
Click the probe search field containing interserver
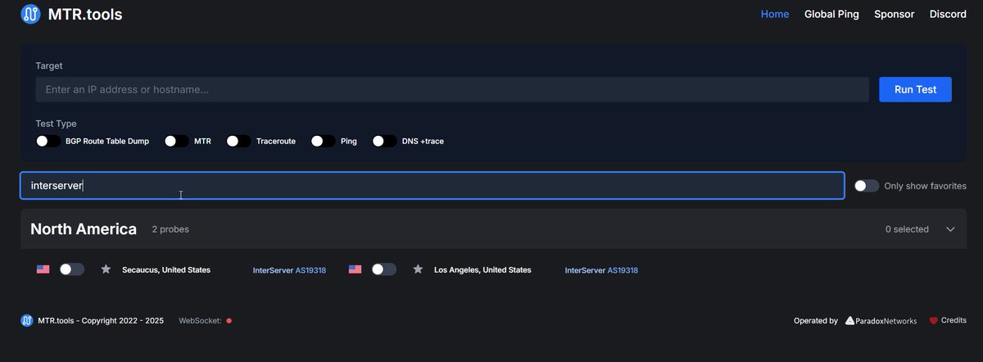(x=433, y=186)
